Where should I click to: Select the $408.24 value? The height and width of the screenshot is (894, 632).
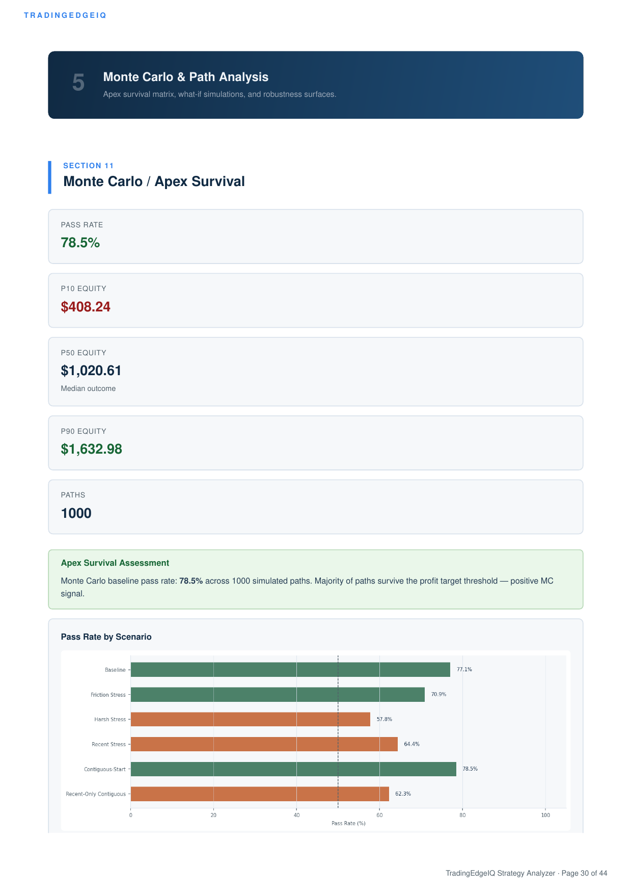pos(86,307)
